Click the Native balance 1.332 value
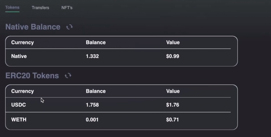The height and width of the screenshot is (137, 271). 92,56
